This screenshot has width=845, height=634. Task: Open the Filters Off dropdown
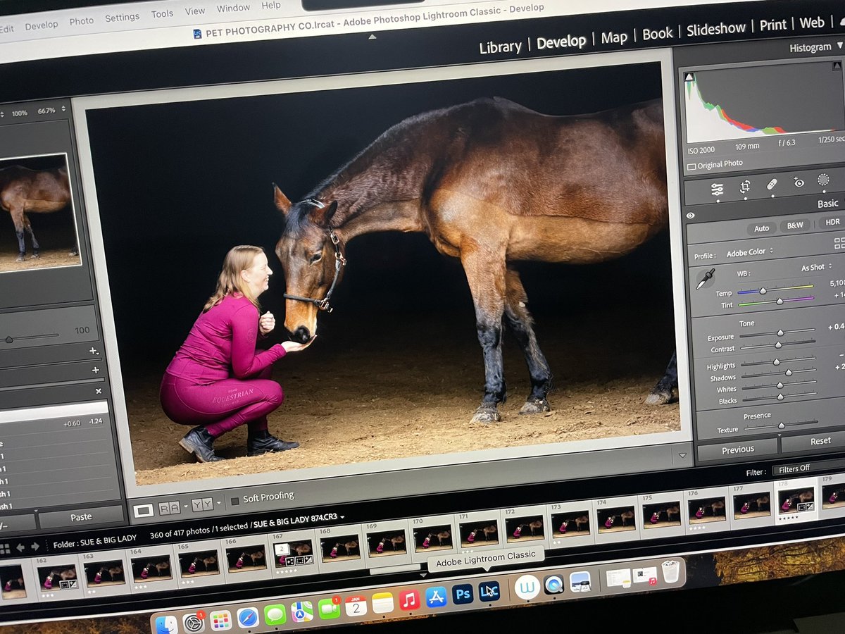[x=808, y=468]
